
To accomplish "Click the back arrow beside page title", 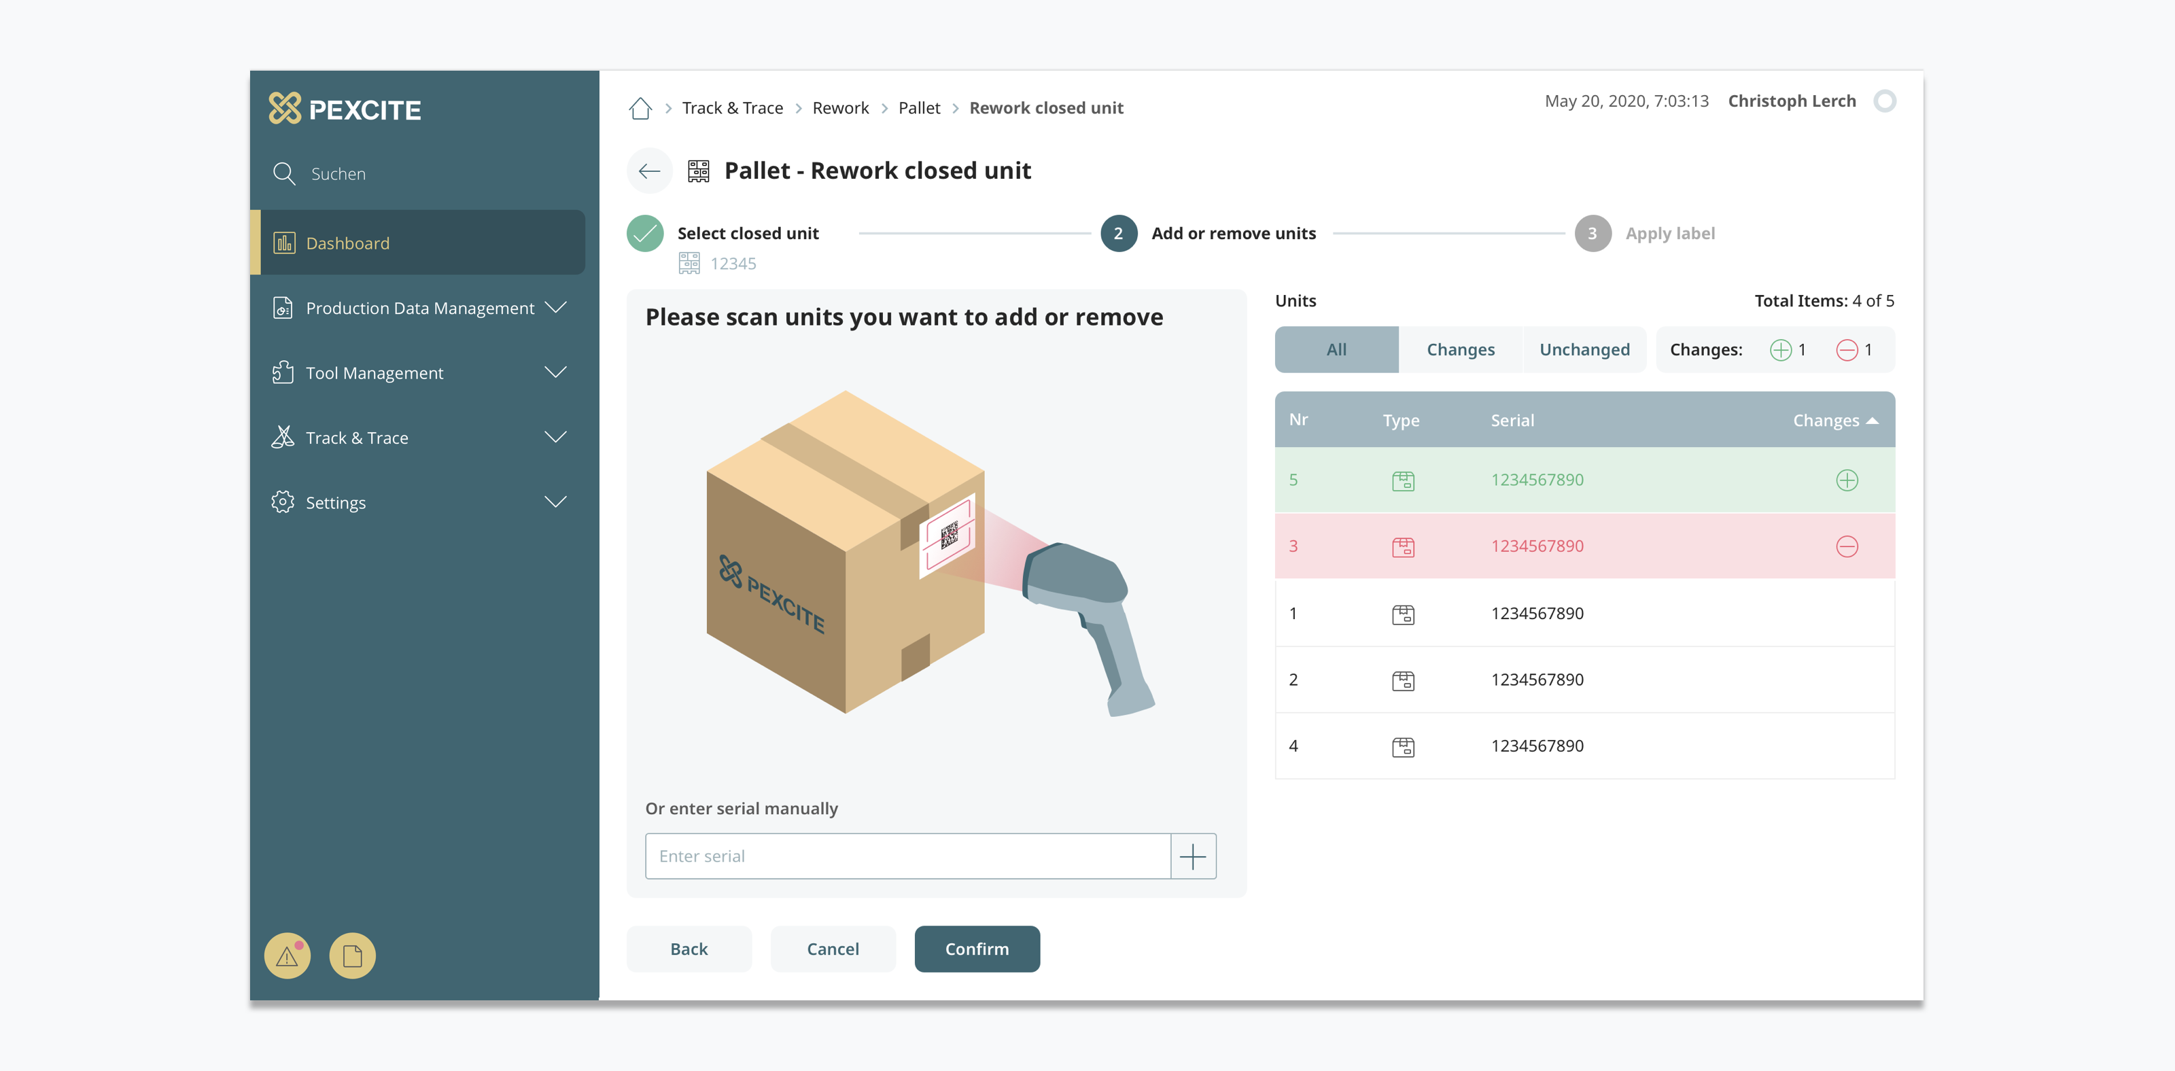I will [649, 171].
